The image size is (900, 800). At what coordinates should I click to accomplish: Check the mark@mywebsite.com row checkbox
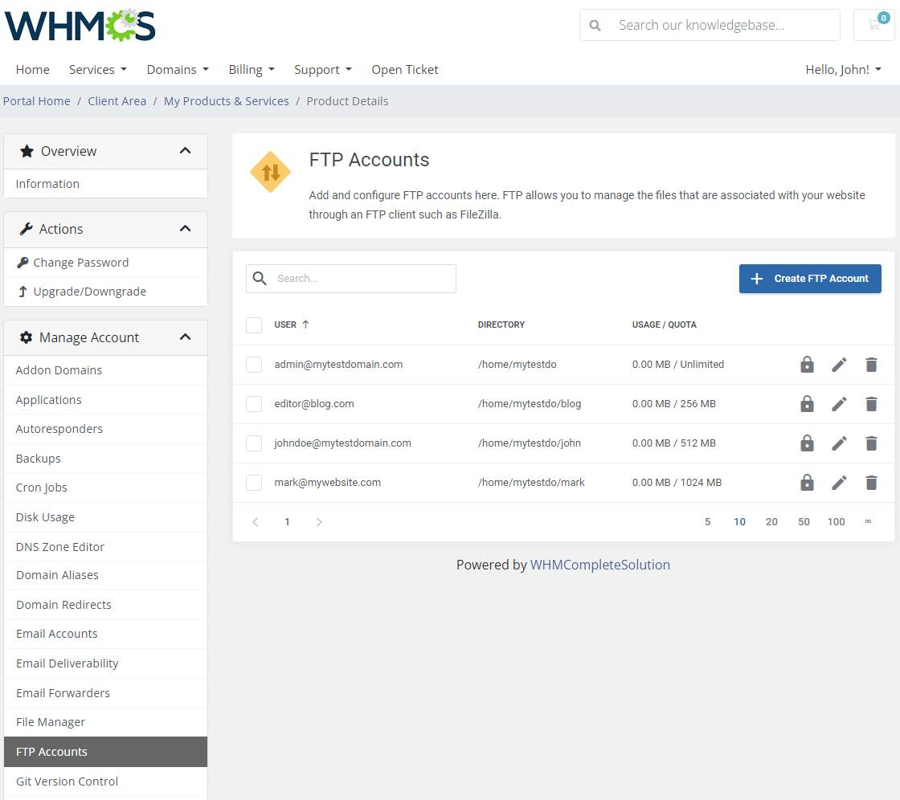254,483
